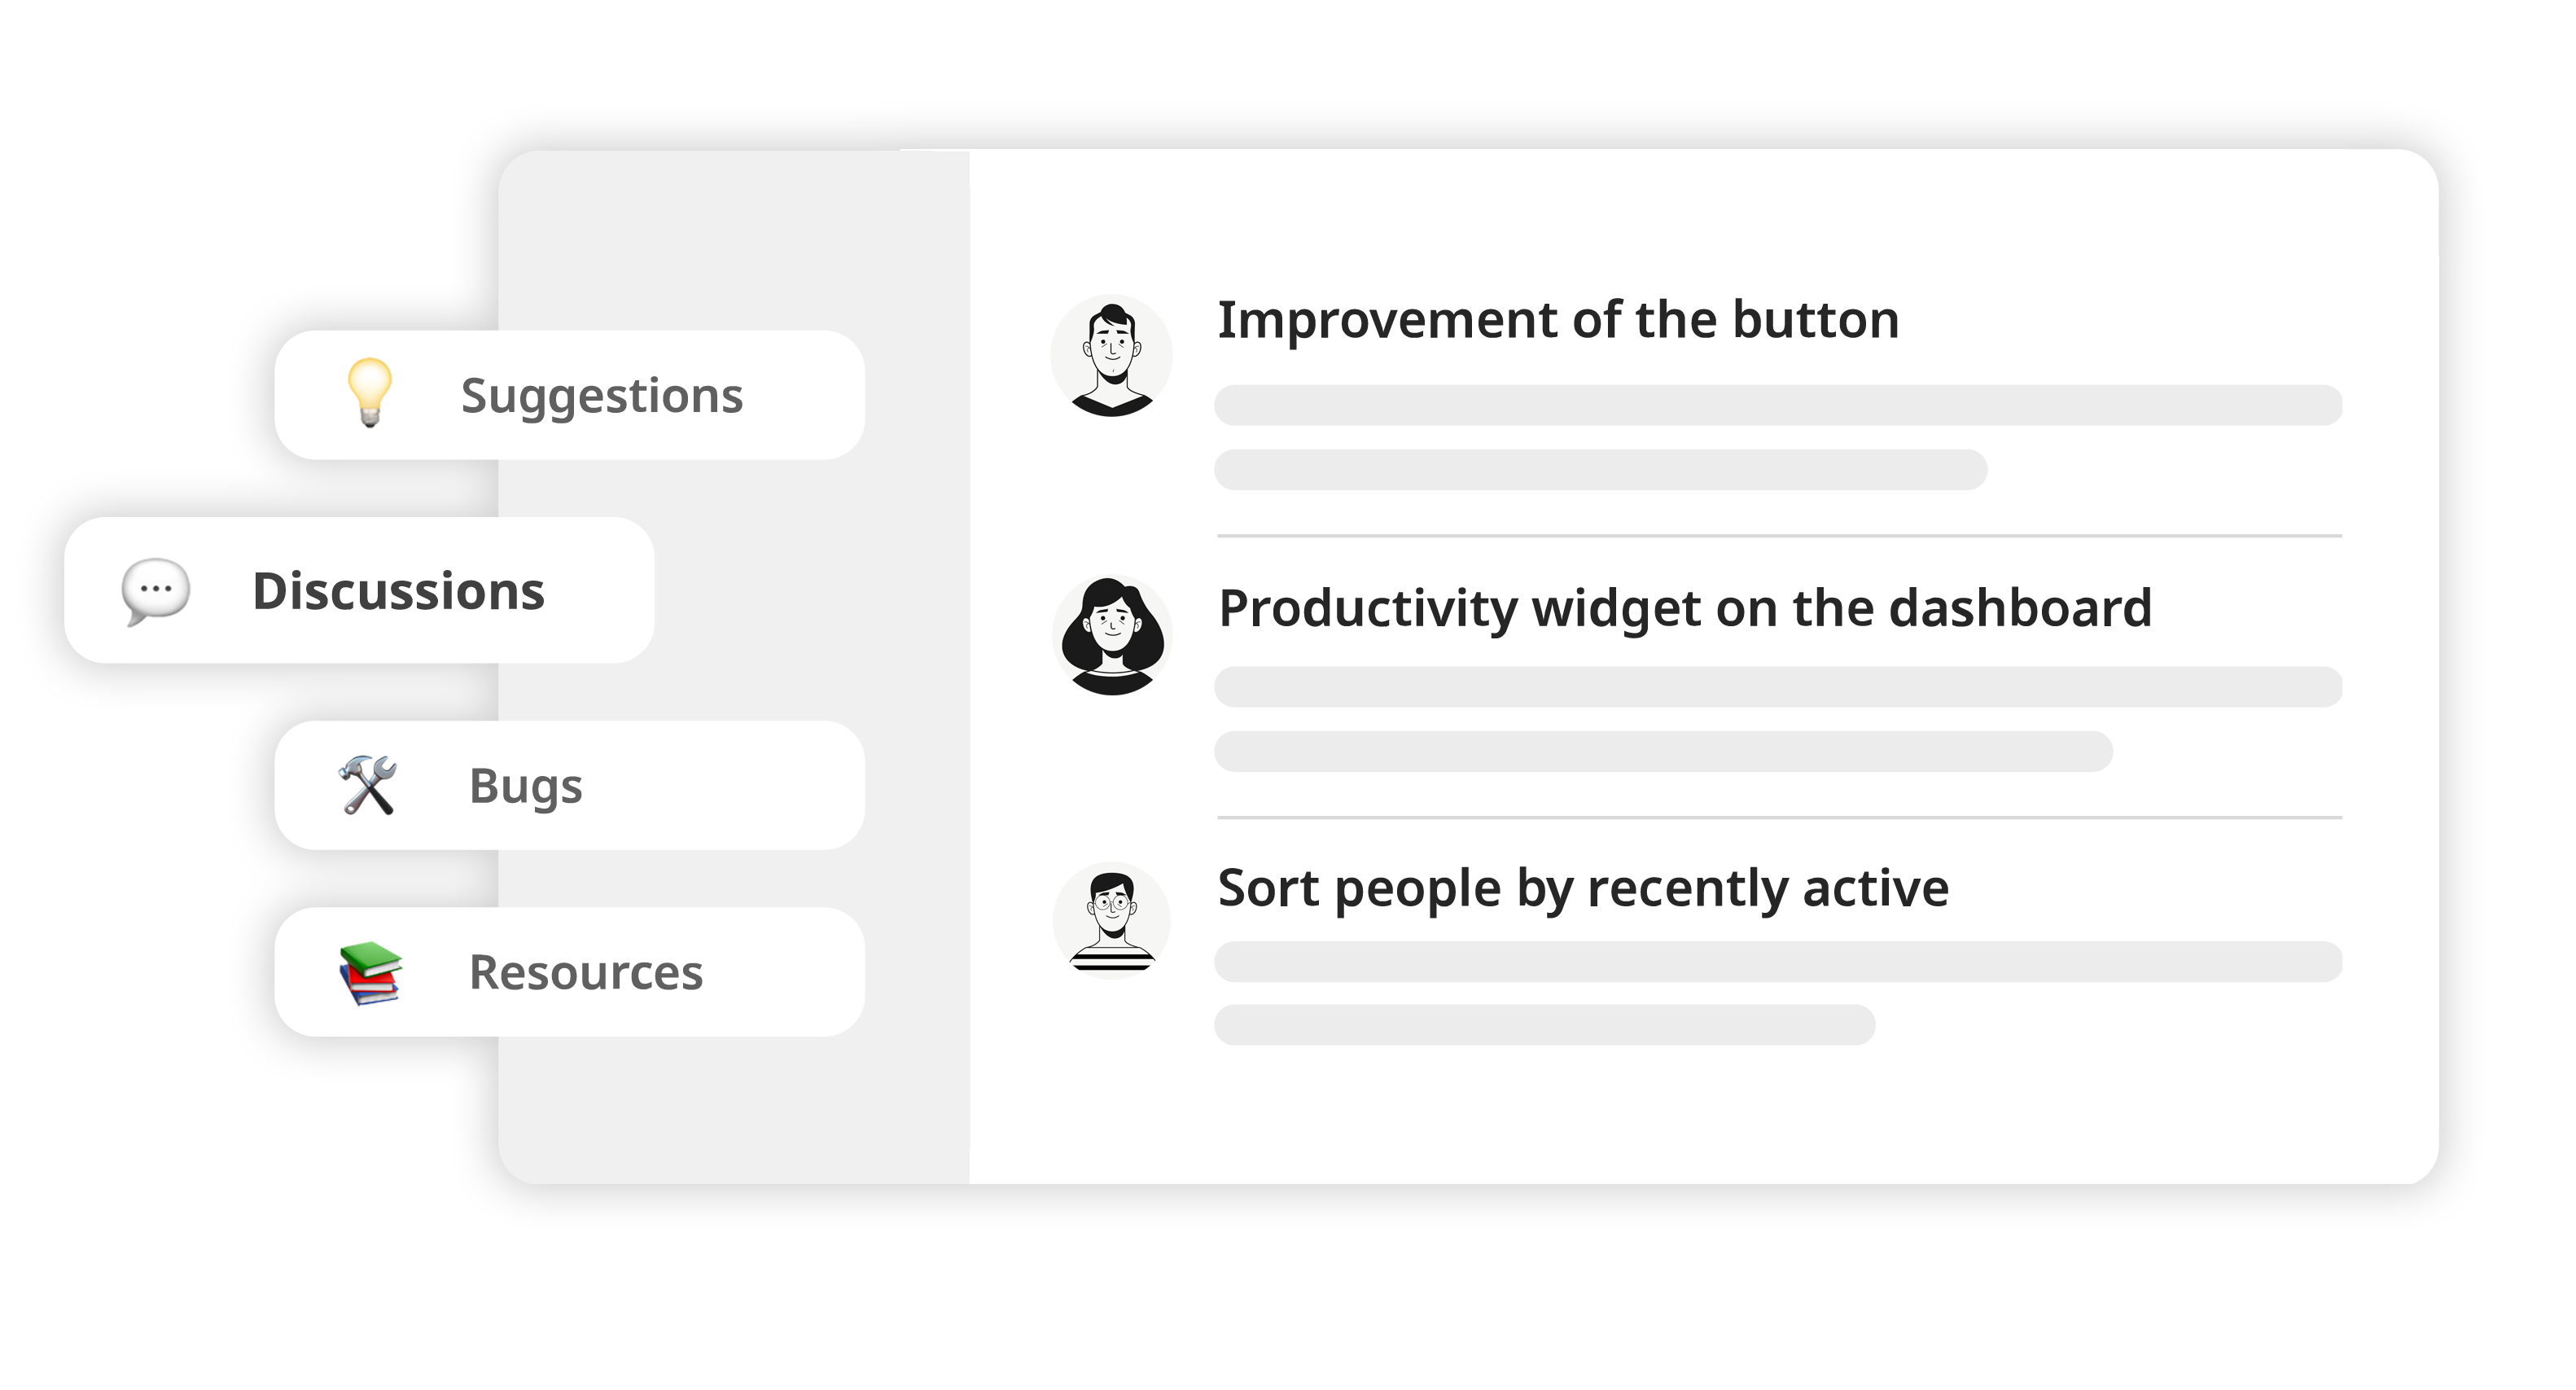2576x1390 pixels.
Task: Switch to the Suggestions category
Action: [601, 395]
